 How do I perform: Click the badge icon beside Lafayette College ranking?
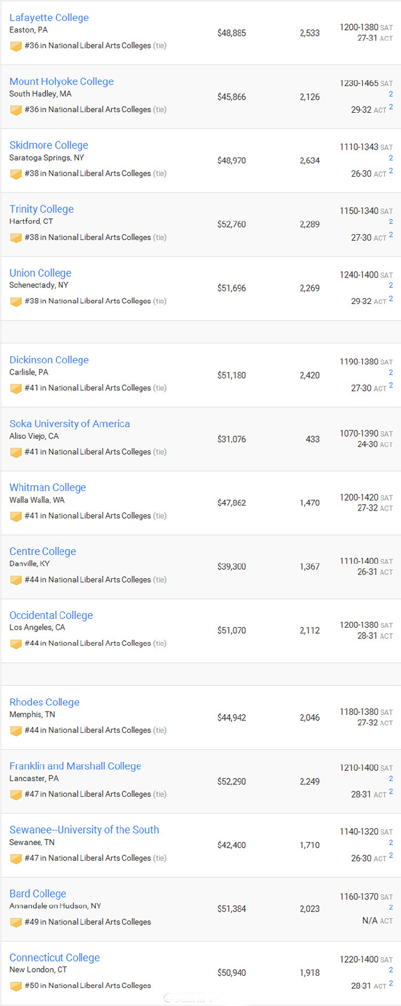(x=16, y=46)
